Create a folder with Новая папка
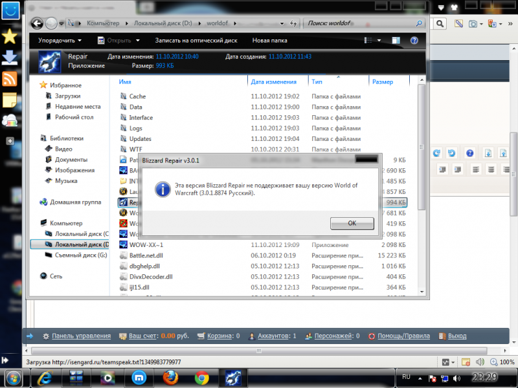 click(269, 41)
